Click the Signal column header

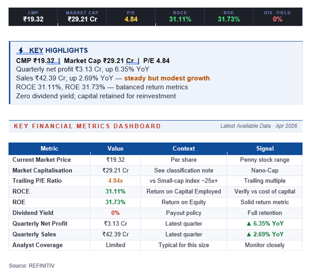265,149
